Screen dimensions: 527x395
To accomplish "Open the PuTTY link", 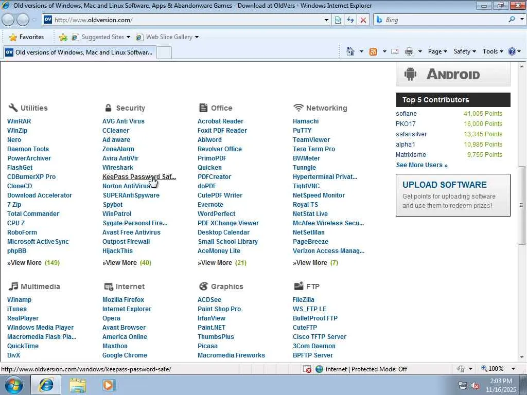I will pyautogui.click(x=302, y=131).
